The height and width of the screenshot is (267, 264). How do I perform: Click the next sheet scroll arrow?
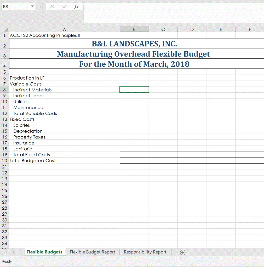pyautogui.click(x=14, y=252)
